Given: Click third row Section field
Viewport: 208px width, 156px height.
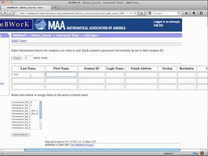Looking at the screenshot, I should point(167,86).
